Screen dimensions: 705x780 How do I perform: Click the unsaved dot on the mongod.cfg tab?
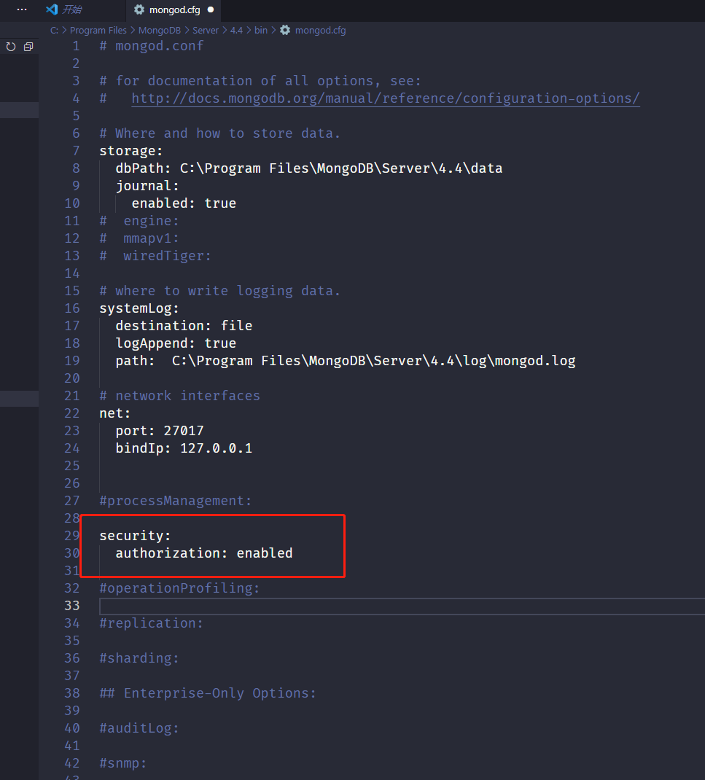click(x=211, y=9)
